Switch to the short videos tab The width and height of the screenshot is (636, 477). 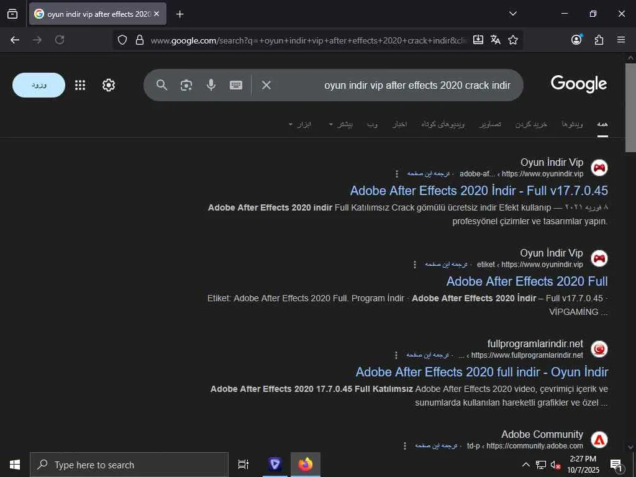point(443,124)
